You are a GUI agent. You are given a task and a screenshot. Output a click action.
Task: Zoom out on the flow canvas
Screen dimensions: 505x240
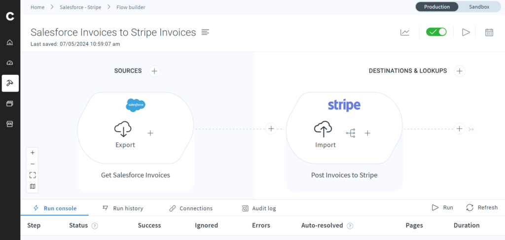33,164
